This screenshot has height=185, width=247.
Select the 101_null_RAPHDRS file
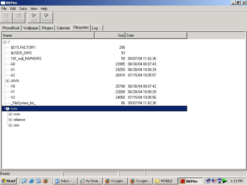(26, 59)
